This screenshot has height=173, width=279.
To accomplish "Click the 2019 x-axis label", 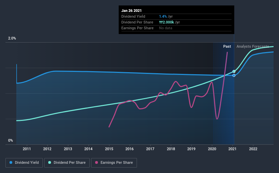I will coord(191,149).
